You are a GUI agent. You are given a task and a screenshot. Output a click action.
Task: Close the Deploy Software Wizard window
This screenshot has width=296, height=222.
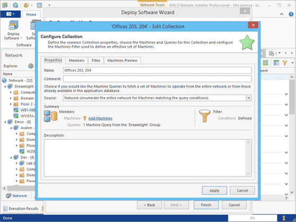[245, 11]
